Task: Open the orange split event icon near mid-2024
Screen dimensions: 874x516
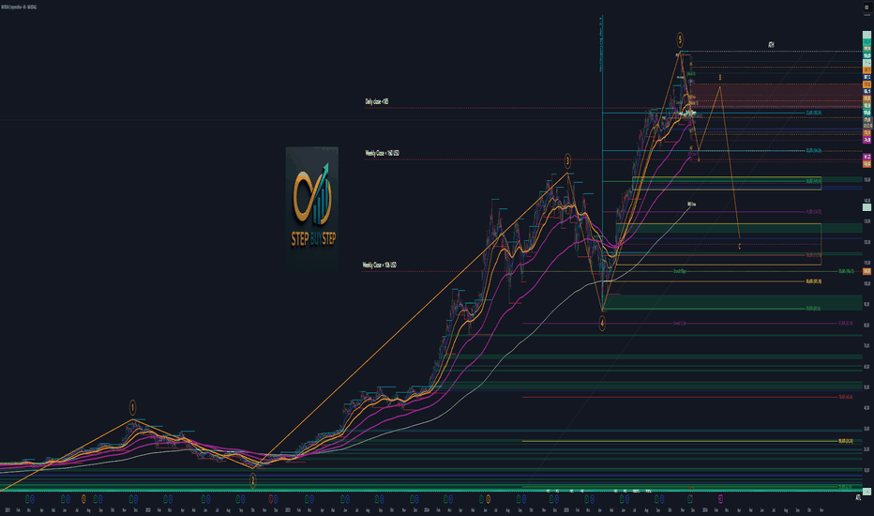Action: 488,499
